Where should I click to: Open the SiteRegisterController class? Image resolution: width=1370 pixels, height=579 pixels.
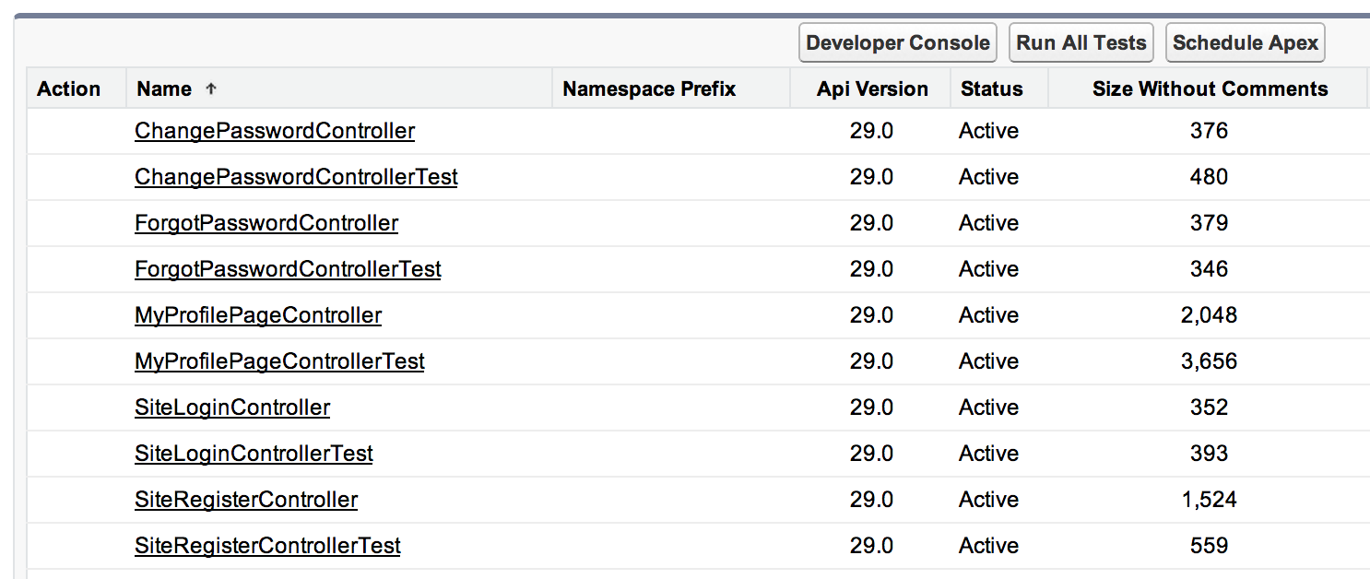(246, 500)
